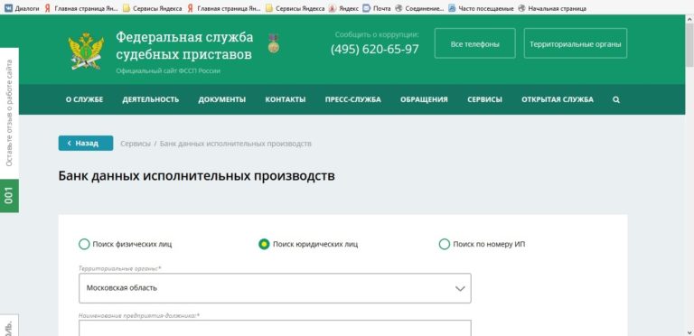Open second Сервисы Яндекса bookmark folder

click(x=295, y=8)
